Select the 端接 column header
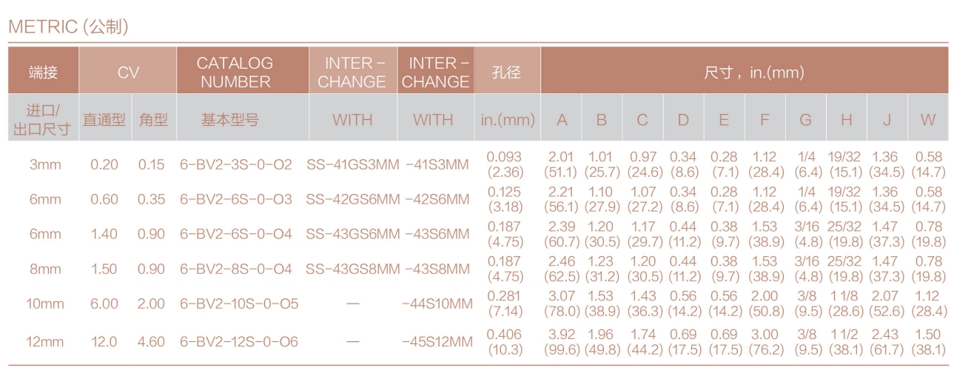This screenshot has height=376, width=971. pyautogui.click(x=43, y=73)
